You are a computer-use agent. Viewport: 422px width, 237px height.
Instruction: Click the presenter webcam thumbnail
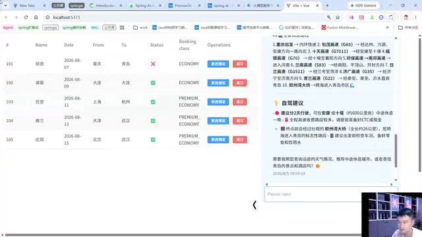coord(392,215)
